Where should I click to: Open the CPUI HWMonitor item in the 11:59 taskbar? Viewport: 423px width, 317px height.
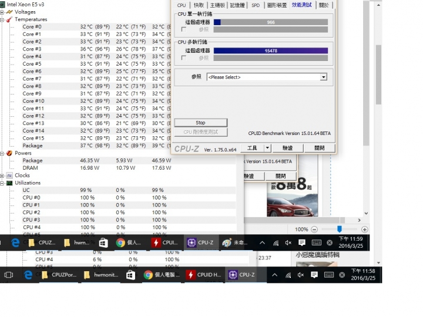click(x=164, y=242)
